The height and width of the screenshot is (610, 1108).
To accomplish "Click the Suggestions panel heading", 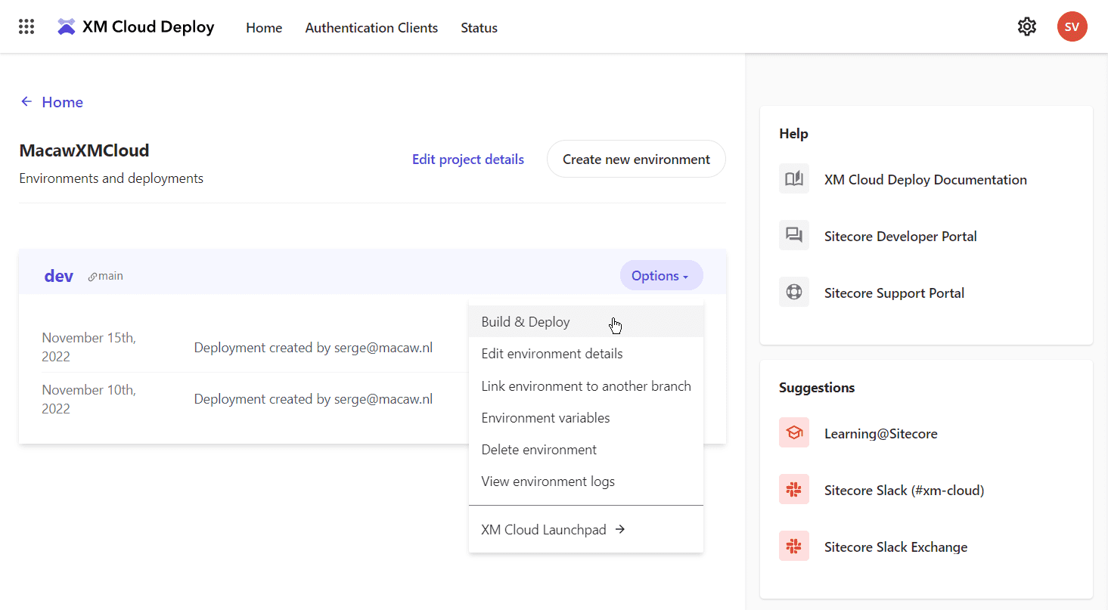I will 817,387.
